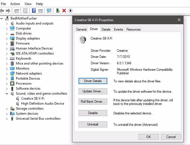Click the Update driver toolbar icon with green arrow
The image size is (190, 145).
coord(58,11)
